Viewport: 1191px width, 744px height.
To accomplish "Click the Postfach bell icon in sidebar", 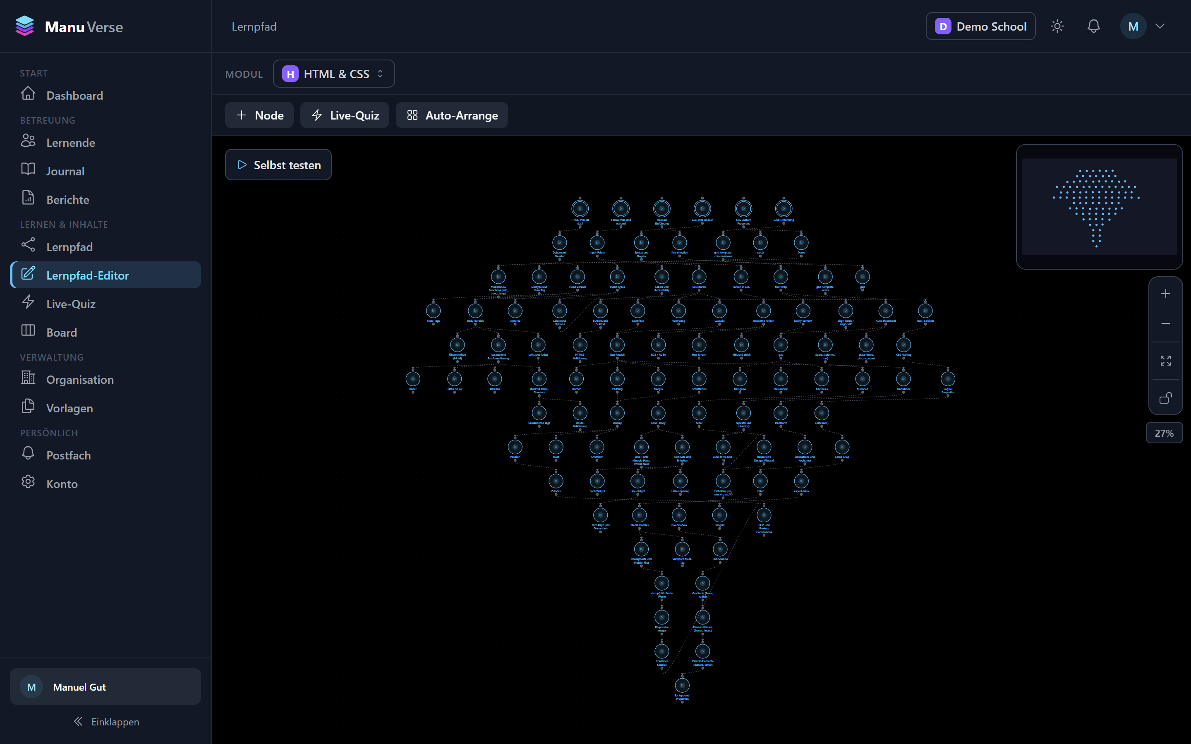I will (28, 453).
